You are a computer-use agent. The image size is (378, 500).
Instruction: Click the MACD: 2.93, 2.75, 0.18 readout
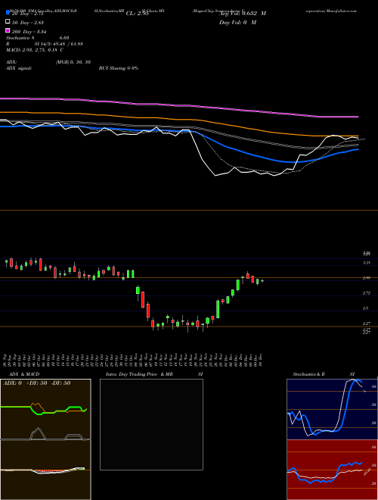(35, 50)
